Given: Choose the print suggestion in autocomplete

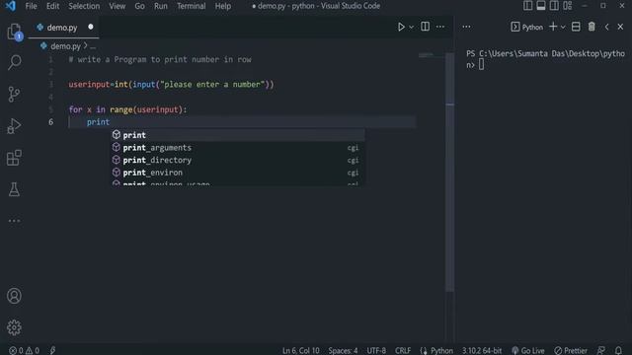Looking at the screenshot, I should [x=238, y=135].
